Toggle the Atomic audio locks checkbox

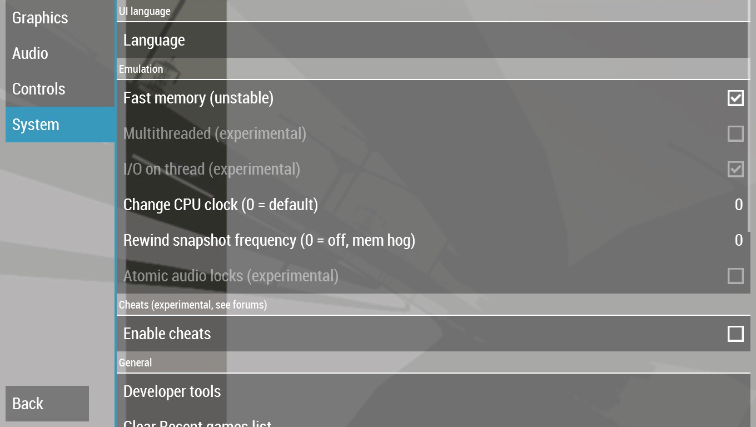[735, 276]
